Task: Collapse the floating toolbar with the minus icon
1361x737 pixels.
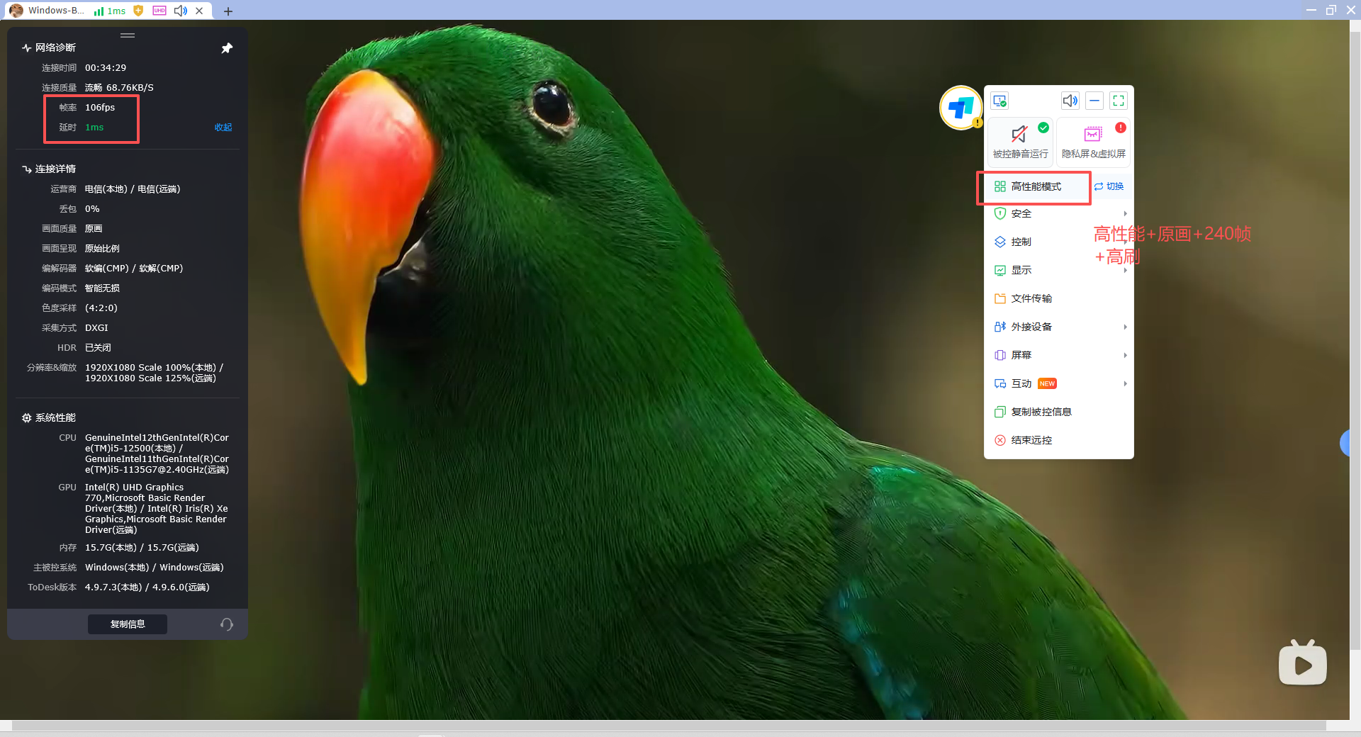Action: click(x=1094, y=101)
